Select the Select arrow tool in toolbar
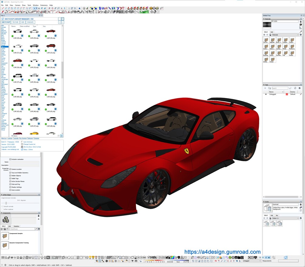This screenshot has height=267, width=305. click(34, 8)
